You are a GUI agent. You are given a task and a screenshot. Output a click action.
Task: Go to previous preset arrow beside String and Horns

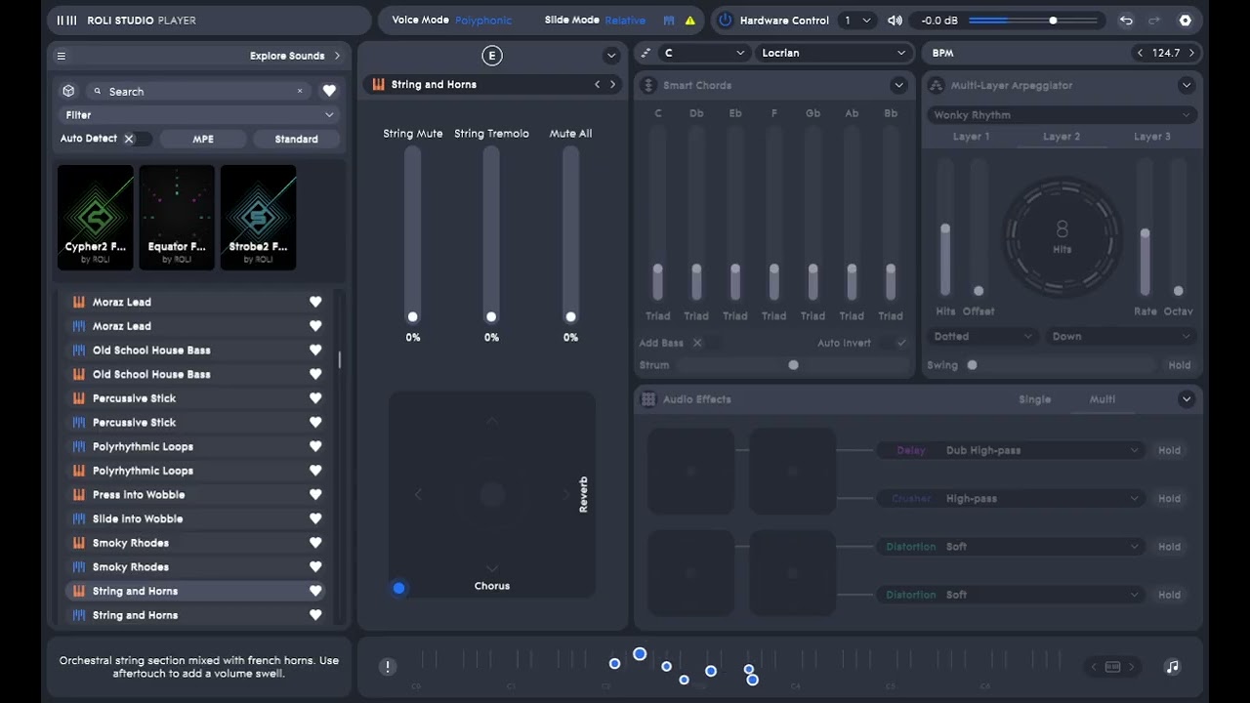point(598,85)
